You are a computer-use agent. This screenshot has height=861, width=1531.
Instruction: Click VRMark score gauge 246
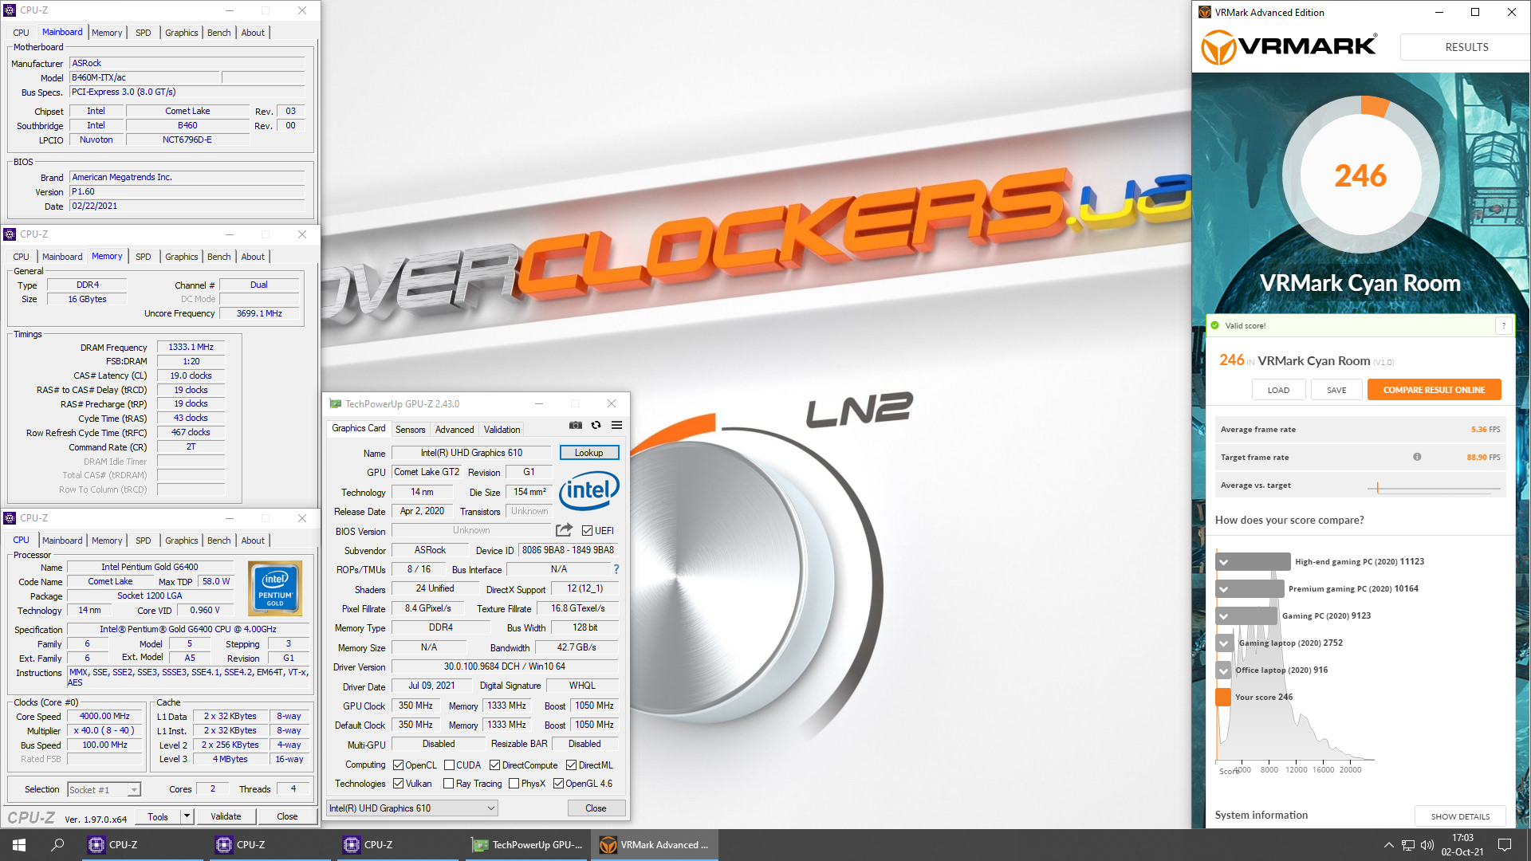click(1361, 175)
